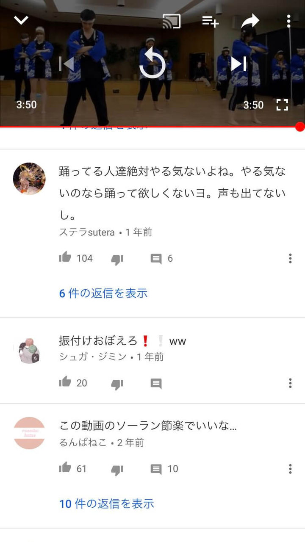Skip to the previous video
Image resolution: width=305 pixels, height=542 pixels.
[67, 64]
